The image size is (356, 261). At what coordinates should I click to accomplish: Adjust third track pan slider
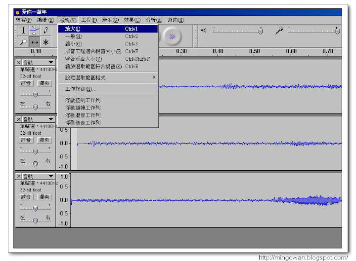tap(36, 221)
